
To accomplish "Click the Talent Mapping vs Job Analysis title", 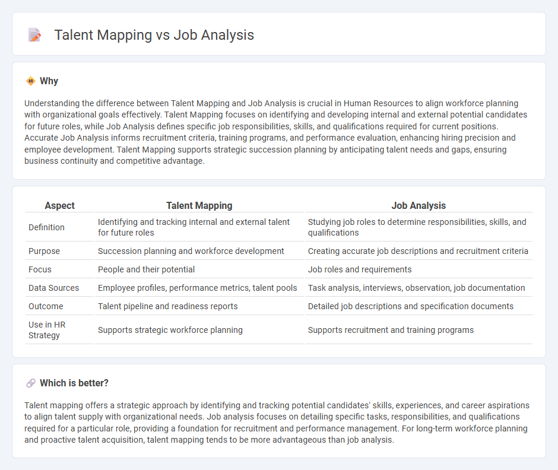I will tap(154, 35).
